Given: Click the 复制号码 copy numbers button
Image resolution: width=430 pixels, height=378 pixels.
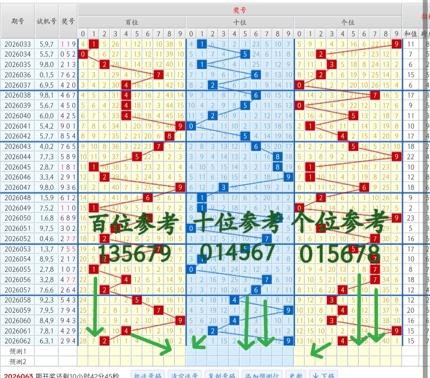Looking at the screenshot, I should click(221, 374).
